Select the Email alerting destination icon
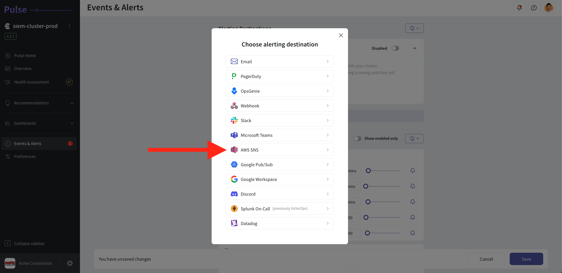 coord(234,61)
